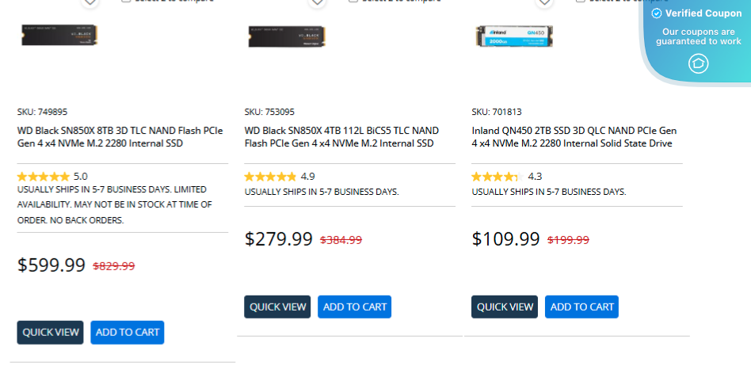
Task: Quick view the $599.99 WD Black SSD
Action: [x=50, y=333]
